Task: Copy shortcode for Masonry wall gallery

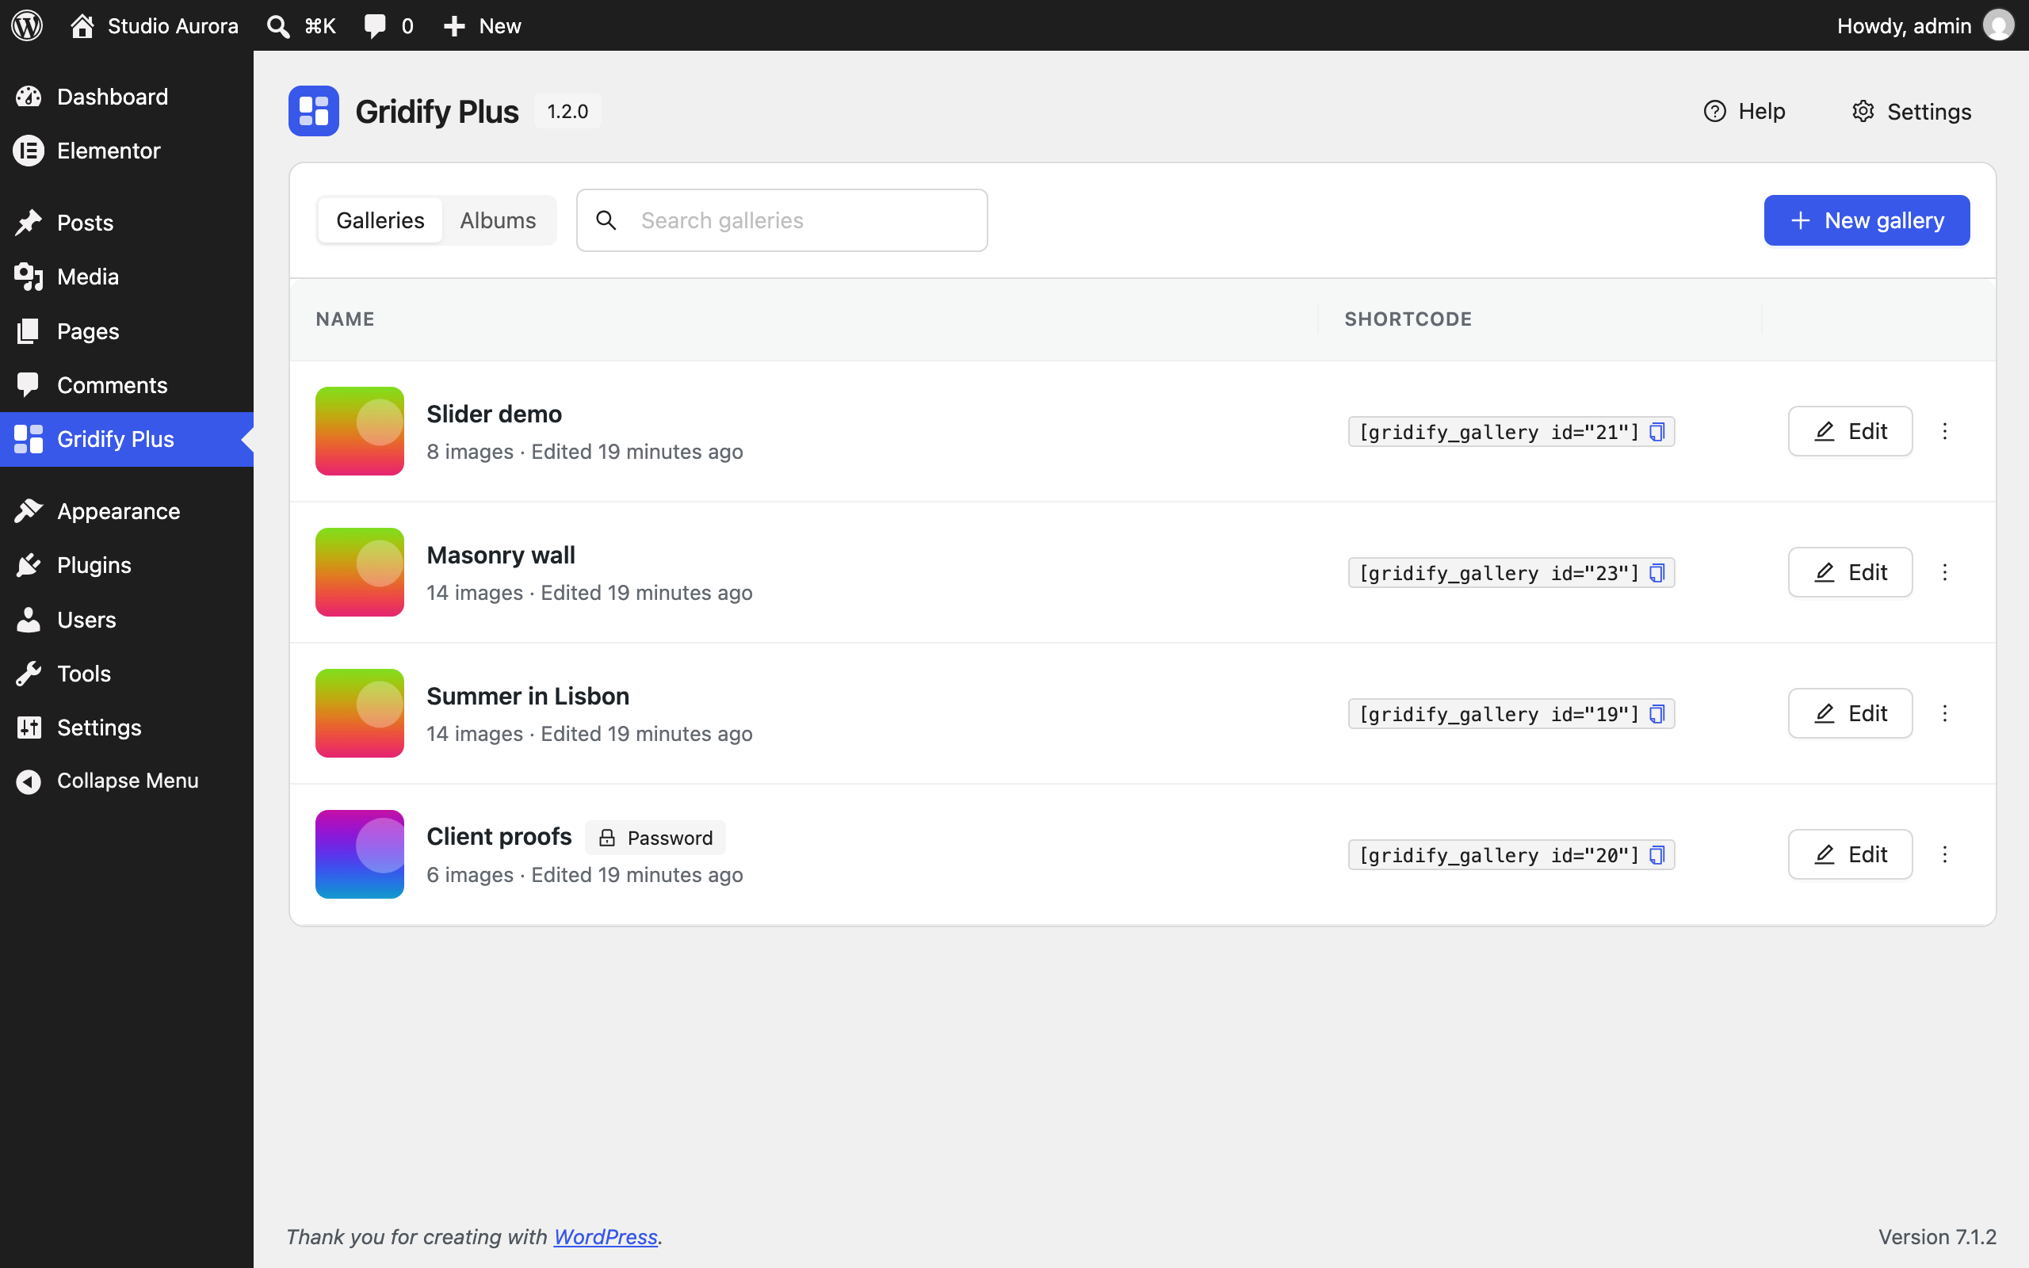Action: click(1656, 572)
